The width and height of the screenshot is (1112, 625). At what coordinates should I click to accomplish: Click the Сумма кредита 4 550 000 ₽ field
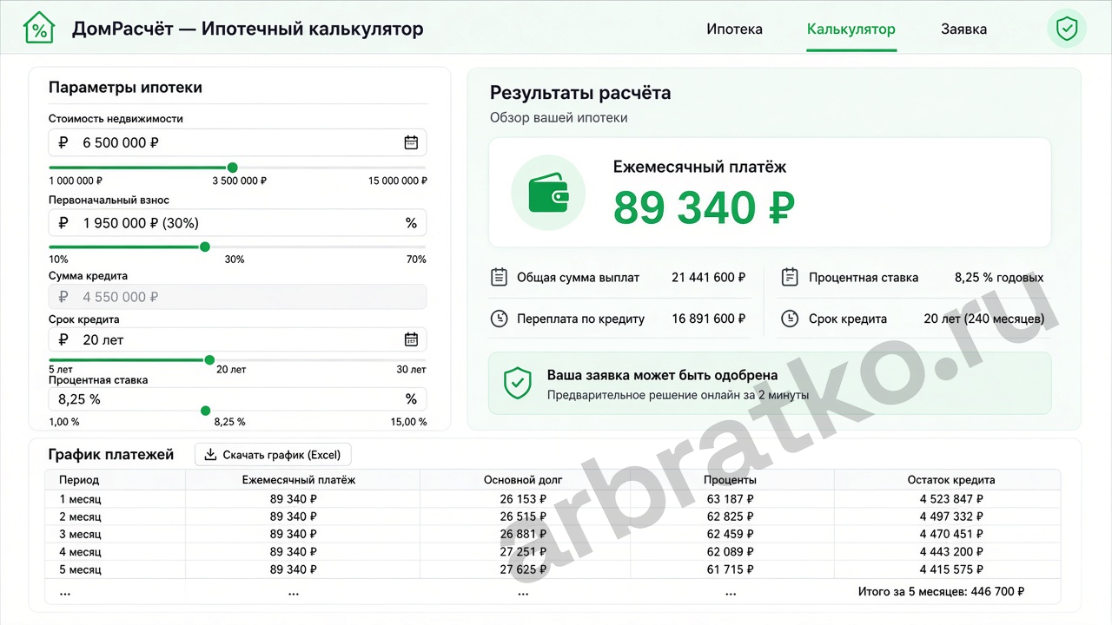click(x=237, y=297)
